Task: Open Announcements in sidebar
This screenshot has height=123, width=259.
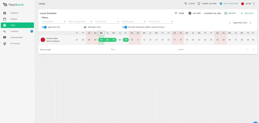Action: pos(17,38)
